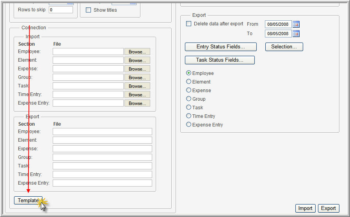The width and height of the screenshot is (350, 217).
Task: Browse for the Task import file
Action: pos(137,86)
